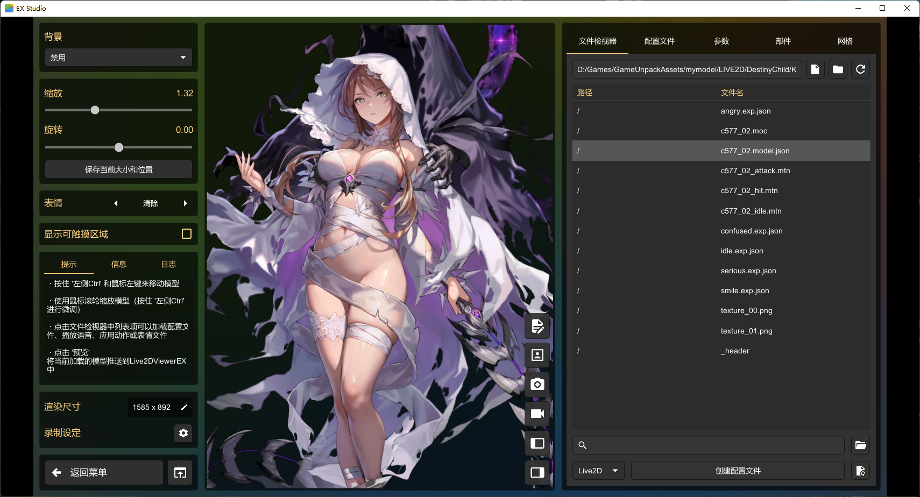Open the Live2D type dropdown
This screenshot has height=497, width=920.
click(x=598, y=471)
